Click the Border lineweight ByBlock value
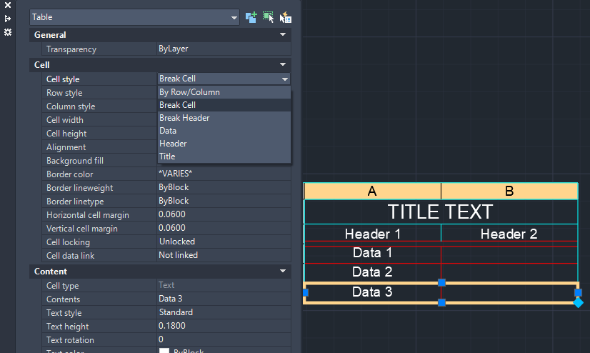Viewport: 590px width, 353px height. [x=224, y=187]
